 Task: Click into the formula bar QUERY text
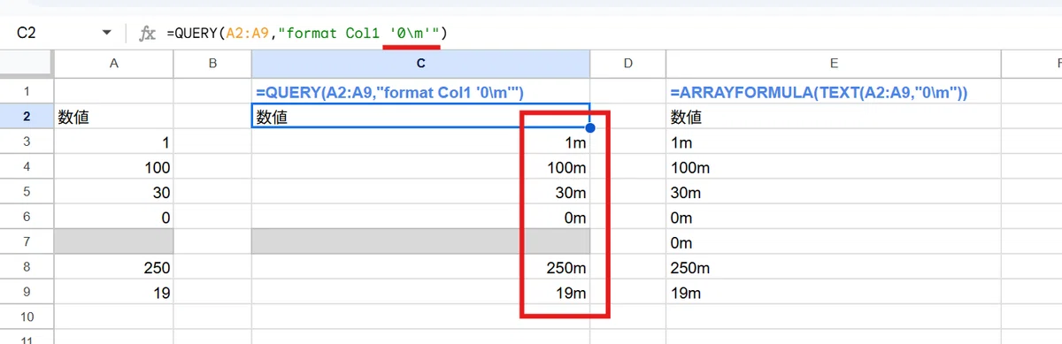[x=307, y=33]
